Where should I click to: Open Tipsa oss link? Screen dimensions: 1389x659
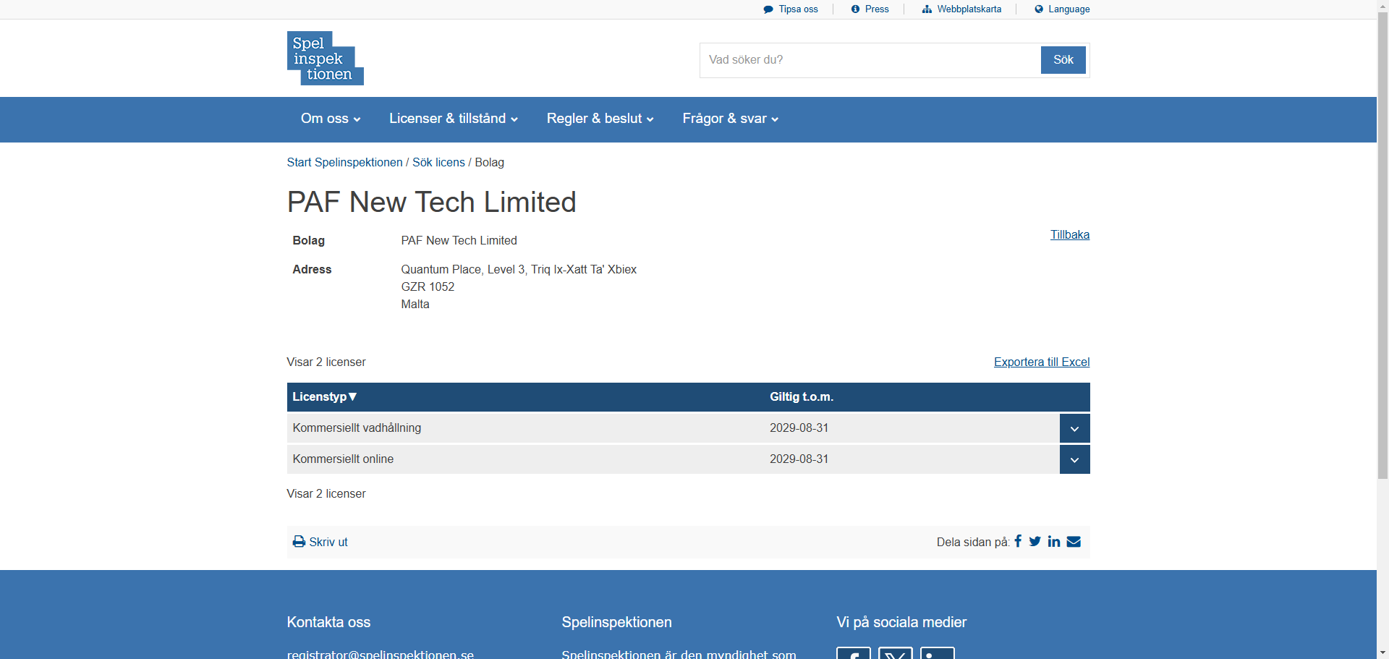pyautogui.click(x=798, y=9)
